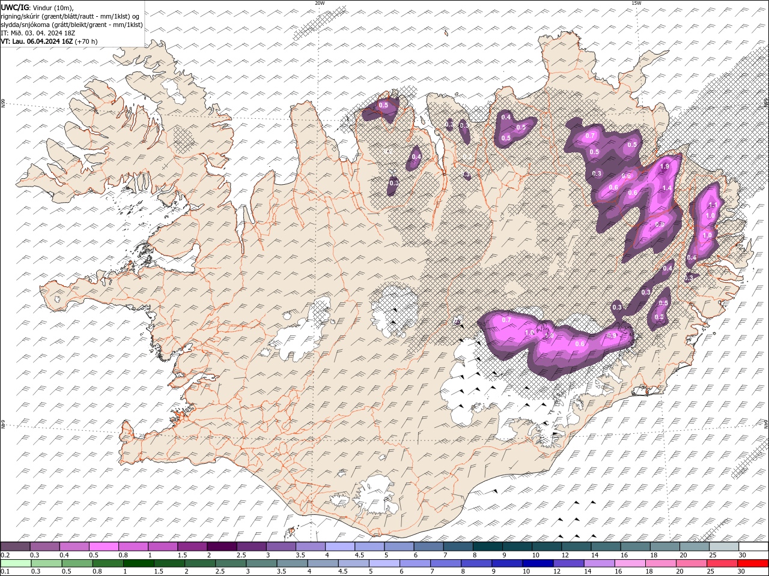Click the 1.9 precipitation value on the map
The width and height of the screenshot is (769, 576).
point(664,167)
